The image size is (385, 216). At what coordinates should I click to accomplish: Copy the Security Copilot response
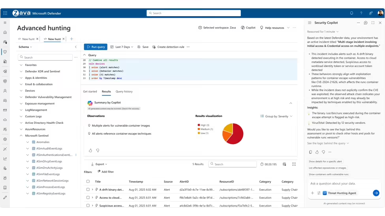coord(310,152)
